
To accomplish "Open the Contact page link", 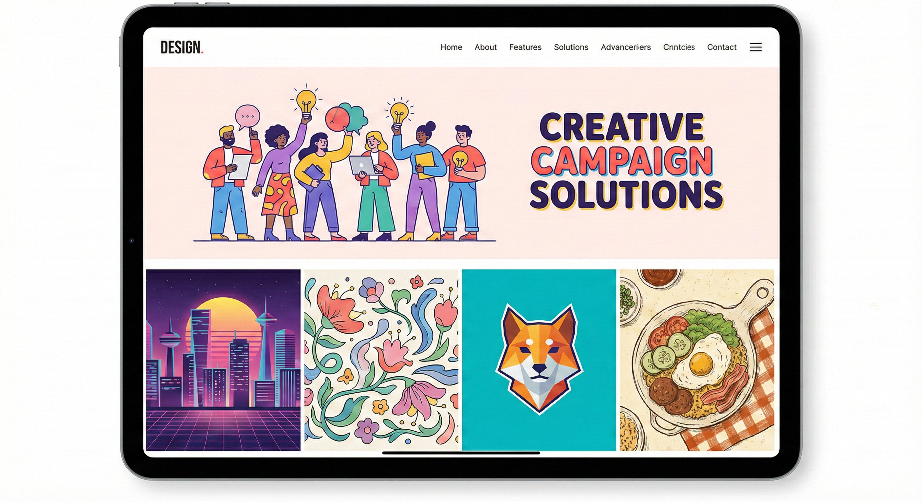I will [722, 47].
